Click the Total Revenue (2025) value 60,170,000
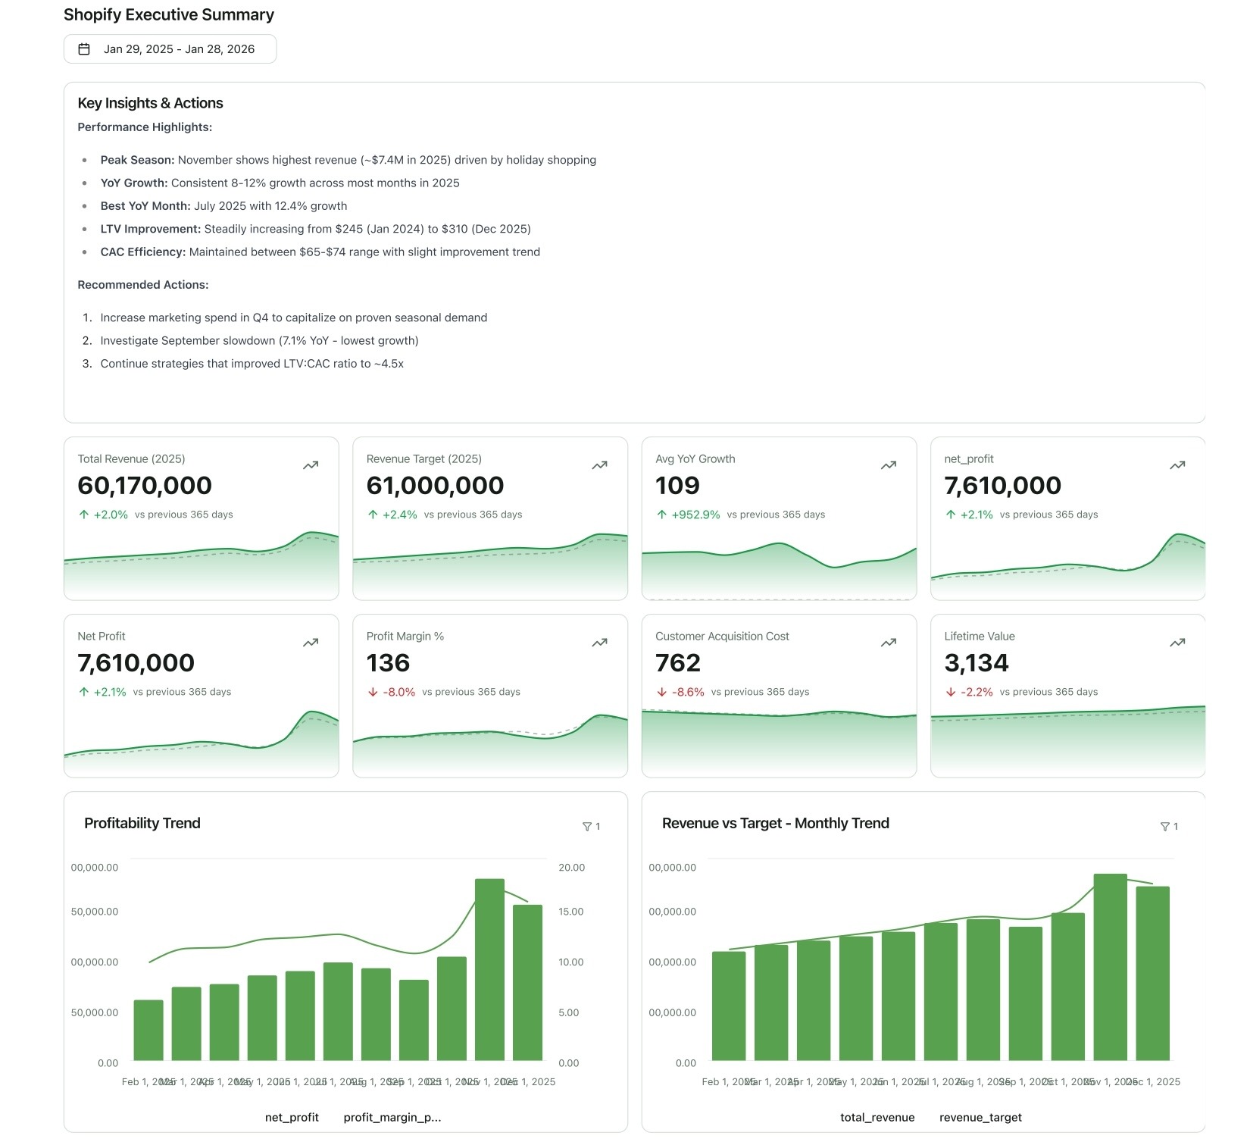This screenshot has height=1142, width=1250. [x=145, y=486]
